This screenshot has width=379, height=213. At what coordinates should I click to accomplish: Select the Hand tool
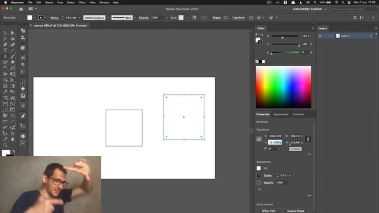pyautogui.click(x=12, y=139)
